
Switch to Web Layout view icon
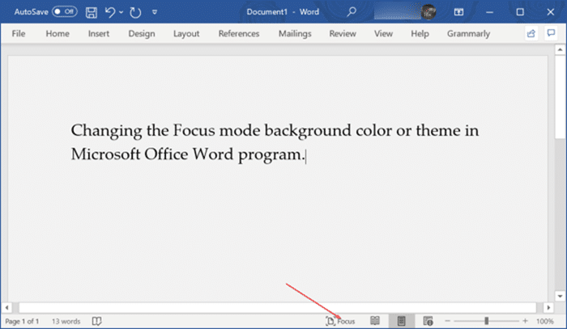click(x=428, y=321)
